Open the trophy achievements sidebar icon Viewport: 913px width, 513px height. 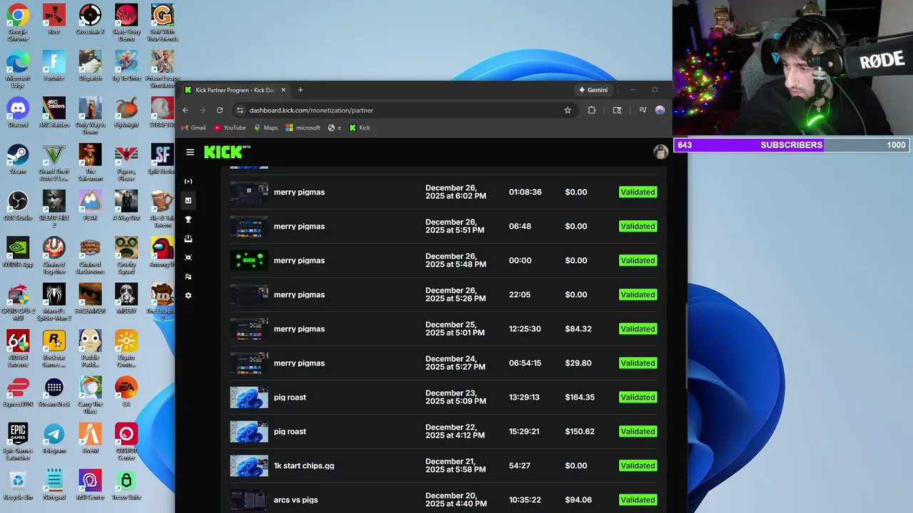point(188,219)
